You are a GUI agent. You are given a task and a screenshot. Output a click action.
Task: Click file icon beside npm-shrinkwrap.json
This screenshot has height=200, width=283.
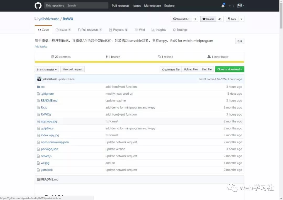click(x=38, y=142)
